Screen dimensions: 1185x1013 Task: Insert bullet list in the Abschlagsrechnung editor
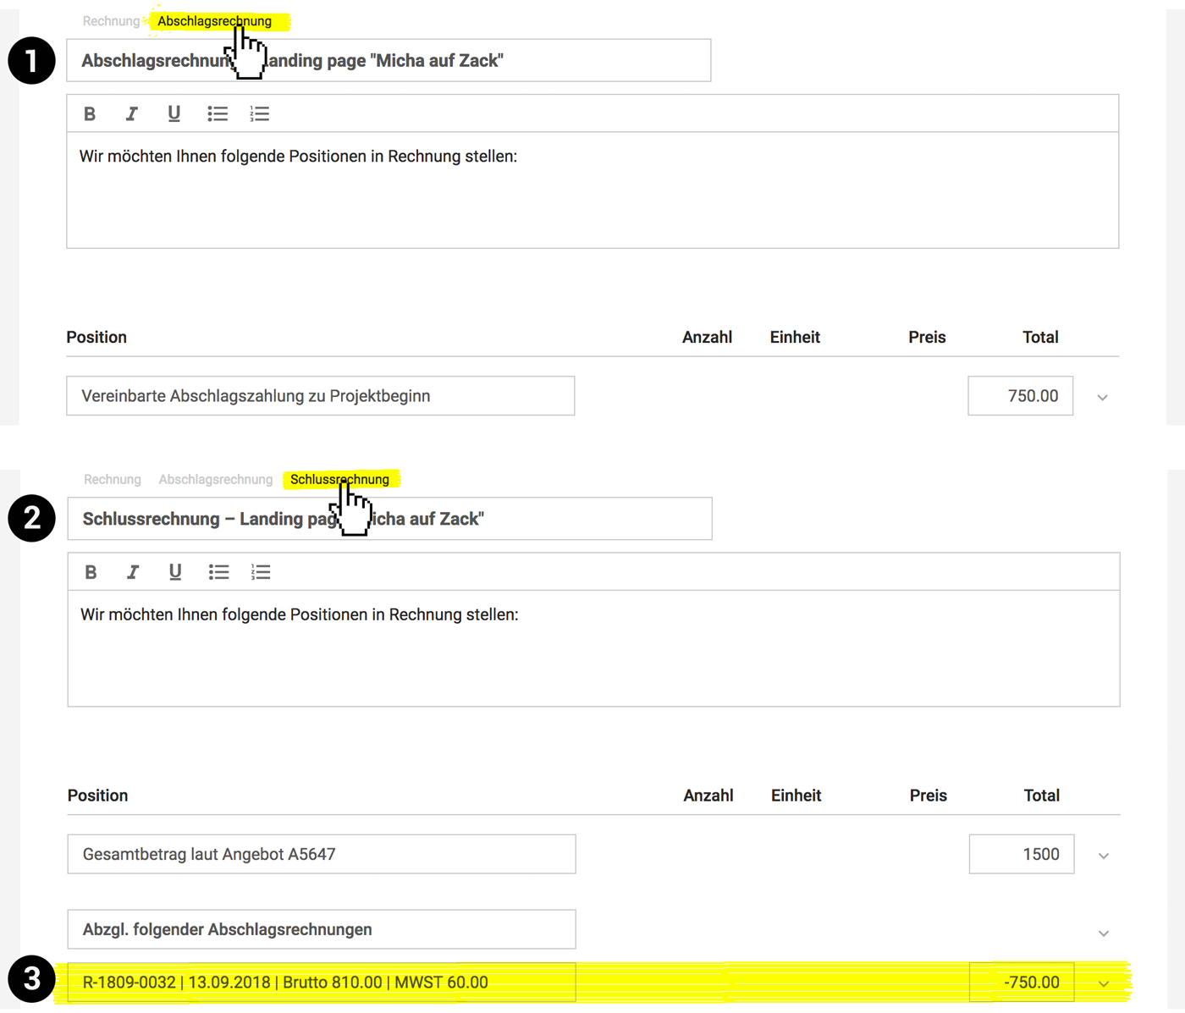click(218, 113)
